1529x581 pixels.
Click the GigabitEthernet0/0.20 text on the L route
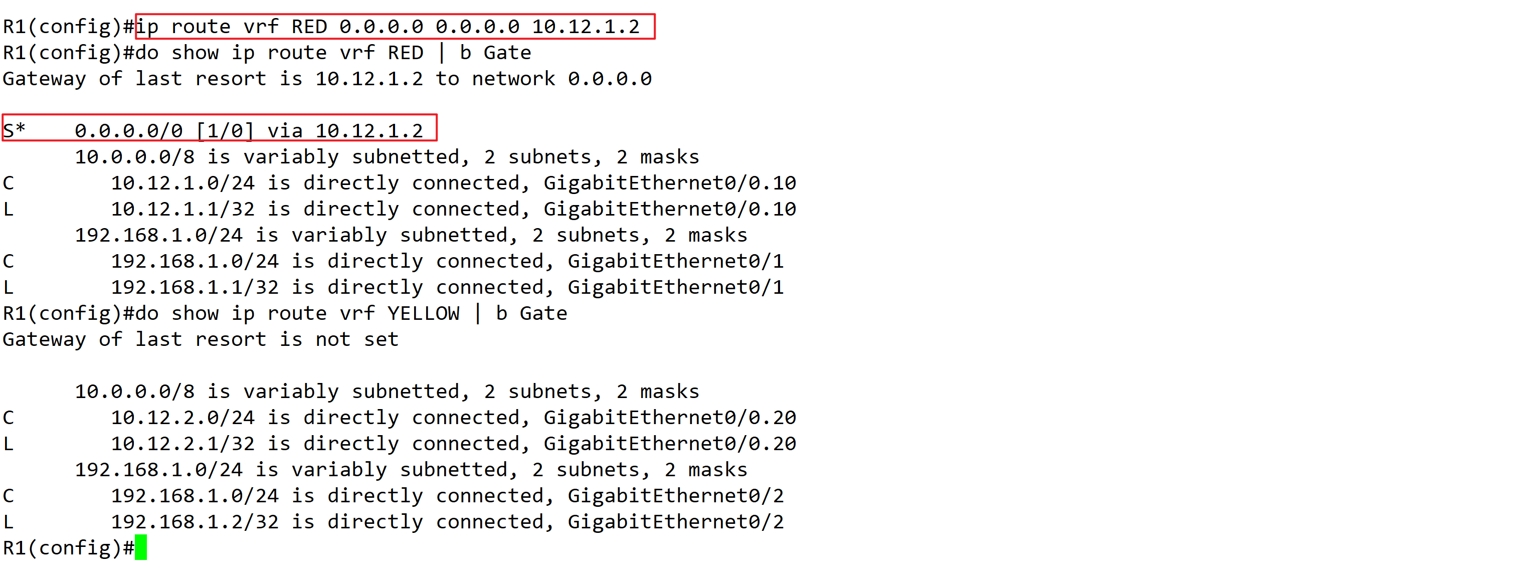click(x=670, y=445)
